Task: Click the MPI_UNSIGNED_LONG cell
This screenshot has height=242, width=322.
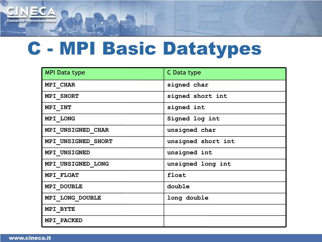Action: coord(103,165)
